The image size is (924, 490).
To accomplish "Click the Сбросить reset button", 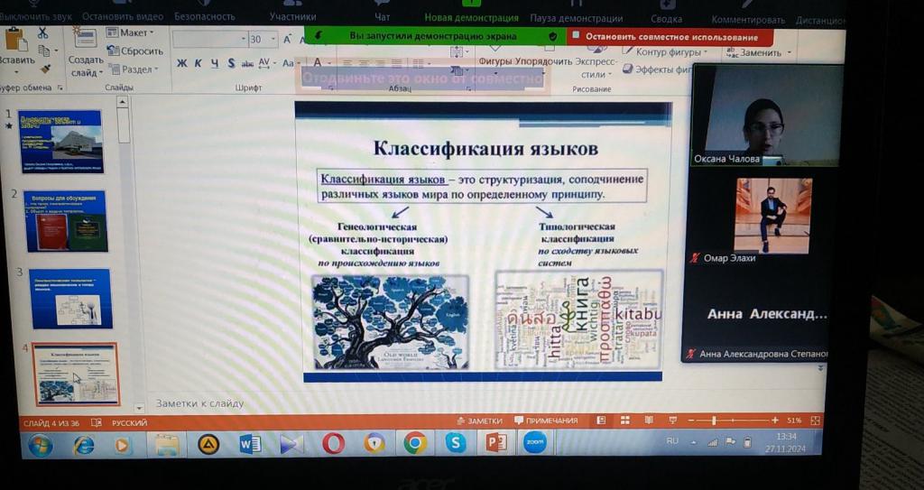I will [135, 51].
